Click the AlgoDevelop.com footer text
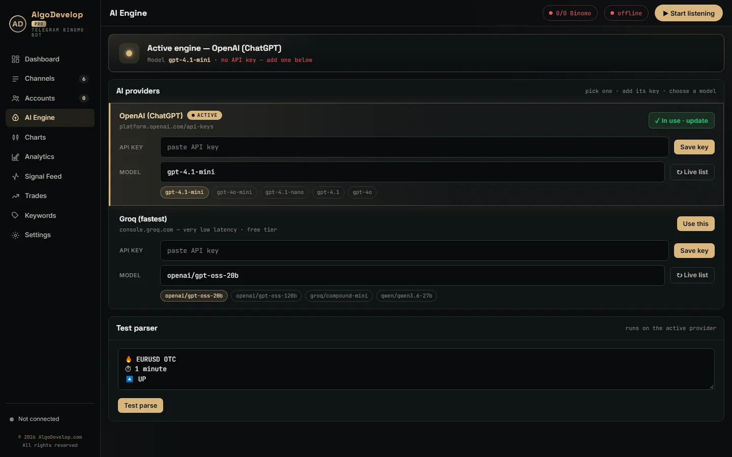The width and height of the screenshot is (732, 457). (60, 437)
